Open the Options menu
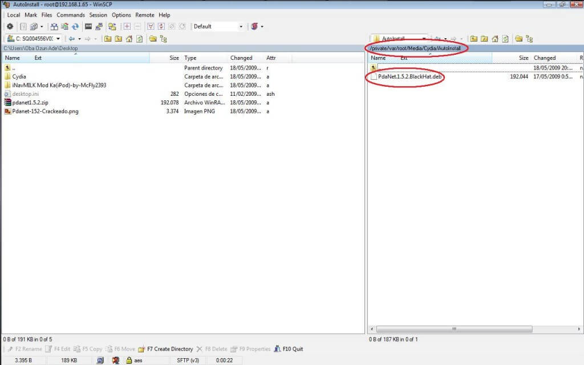Viewport: 584px width, 365px height. (121, 15)
